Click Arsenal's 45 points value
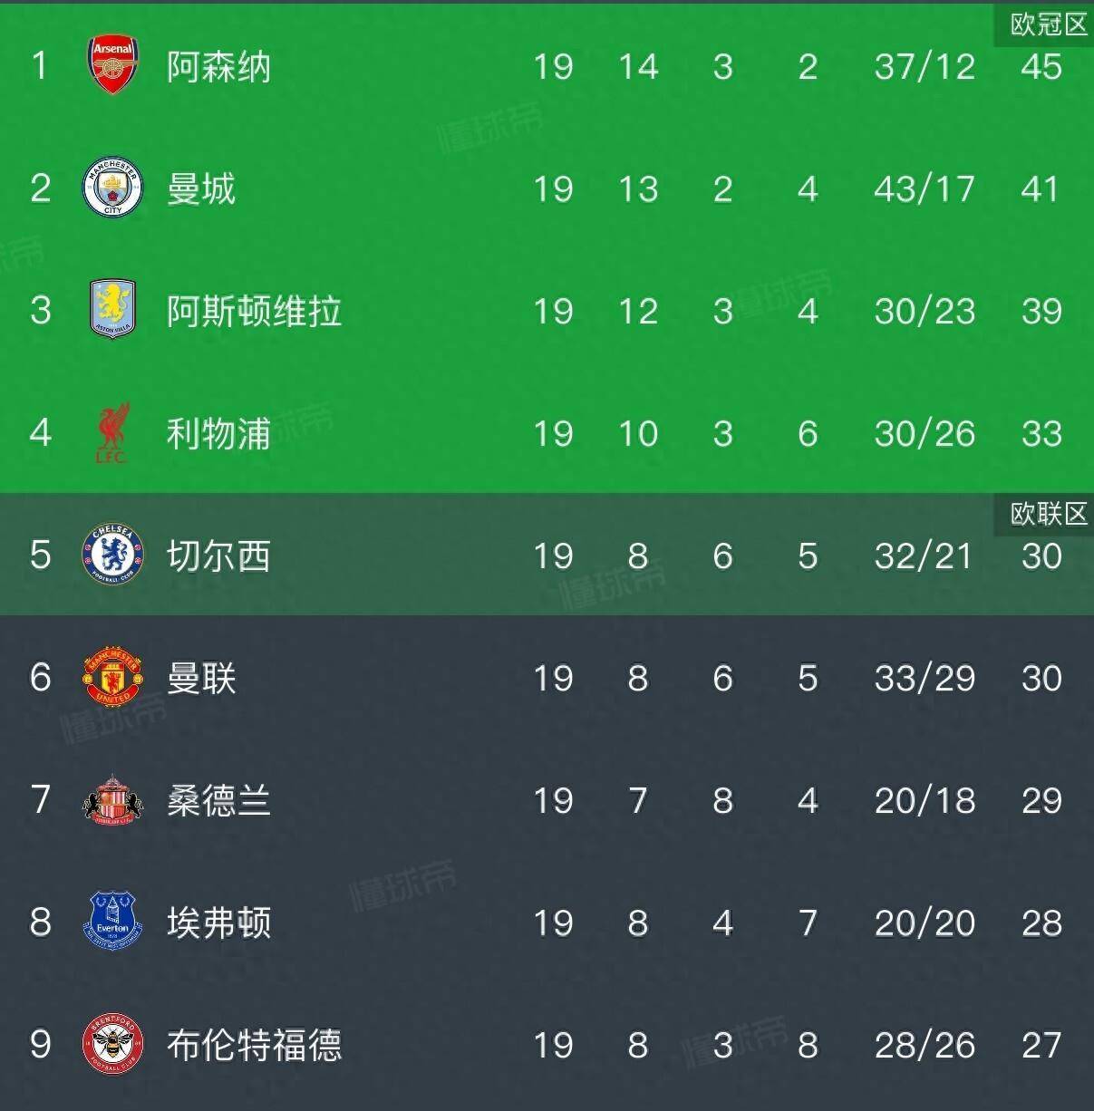 click(x=1041, y=66)
